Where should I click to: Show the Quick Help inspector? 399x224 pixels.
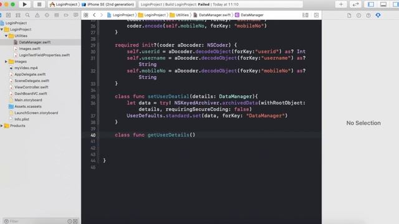(x=368, y=15)
